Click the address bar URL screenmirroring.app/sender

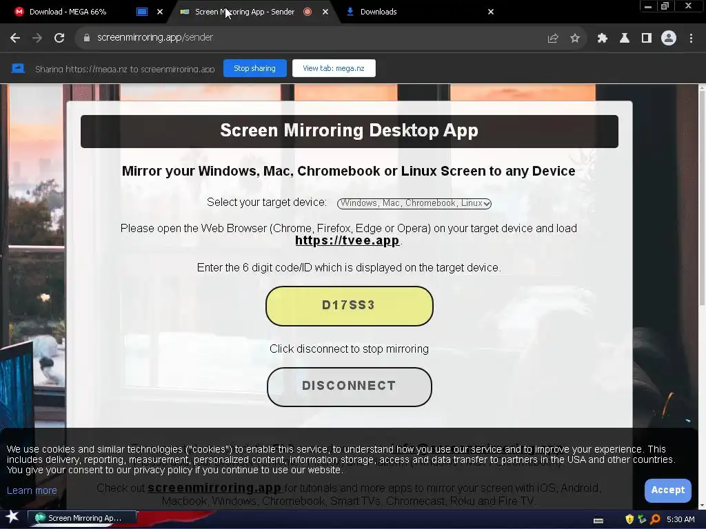[x=155, y=38]
